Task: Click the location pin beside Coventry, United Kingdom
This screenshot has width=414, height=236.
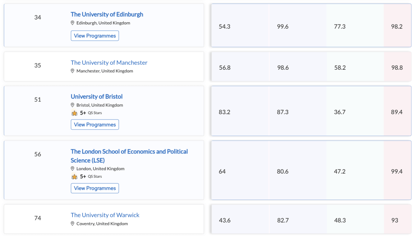Action: click(72, 224)
